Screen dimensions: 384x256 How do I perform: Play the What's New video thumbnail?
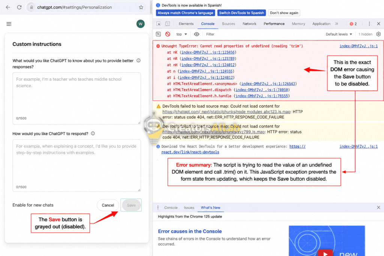pyautogui.click(x=325, y=253)
